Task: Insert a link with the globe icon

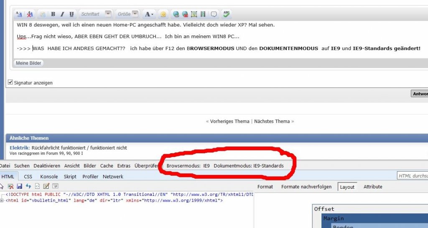Action: point(176,14)
